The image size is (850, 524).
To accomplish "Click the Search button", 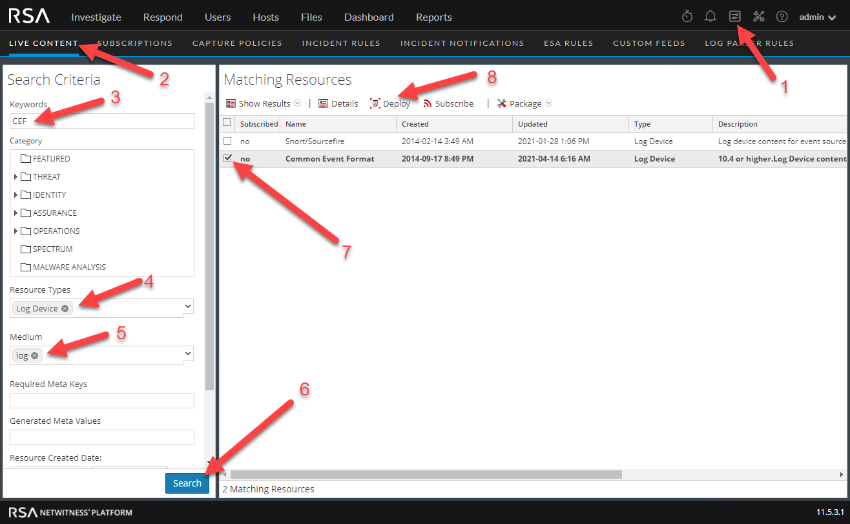I will tap(187, 483).
